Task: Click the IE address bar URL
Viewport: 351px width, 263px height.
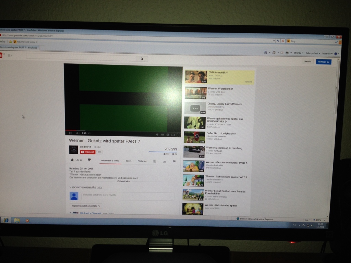Action: point(27,36)
